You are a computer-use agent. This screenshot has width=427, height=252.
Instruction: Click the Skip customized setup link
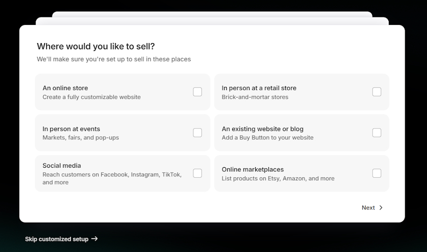click(x=62, y=239)
